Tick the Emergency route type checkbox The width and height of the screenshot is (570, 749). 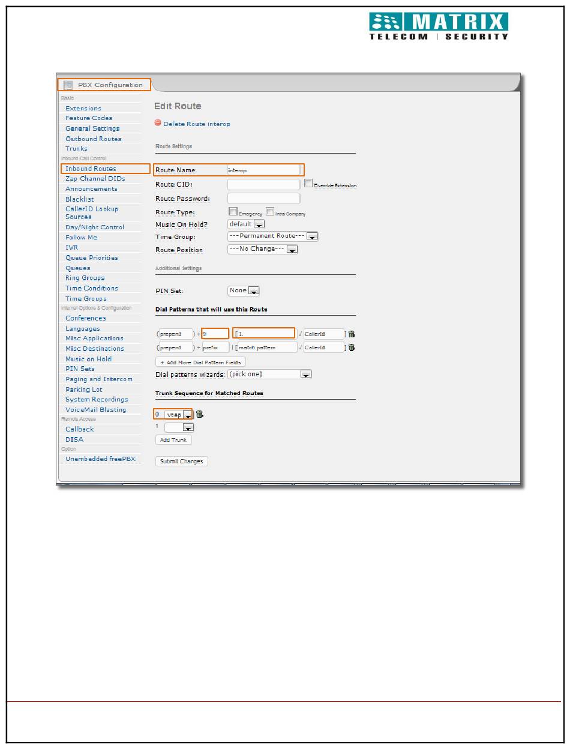(x=233, y=211)
